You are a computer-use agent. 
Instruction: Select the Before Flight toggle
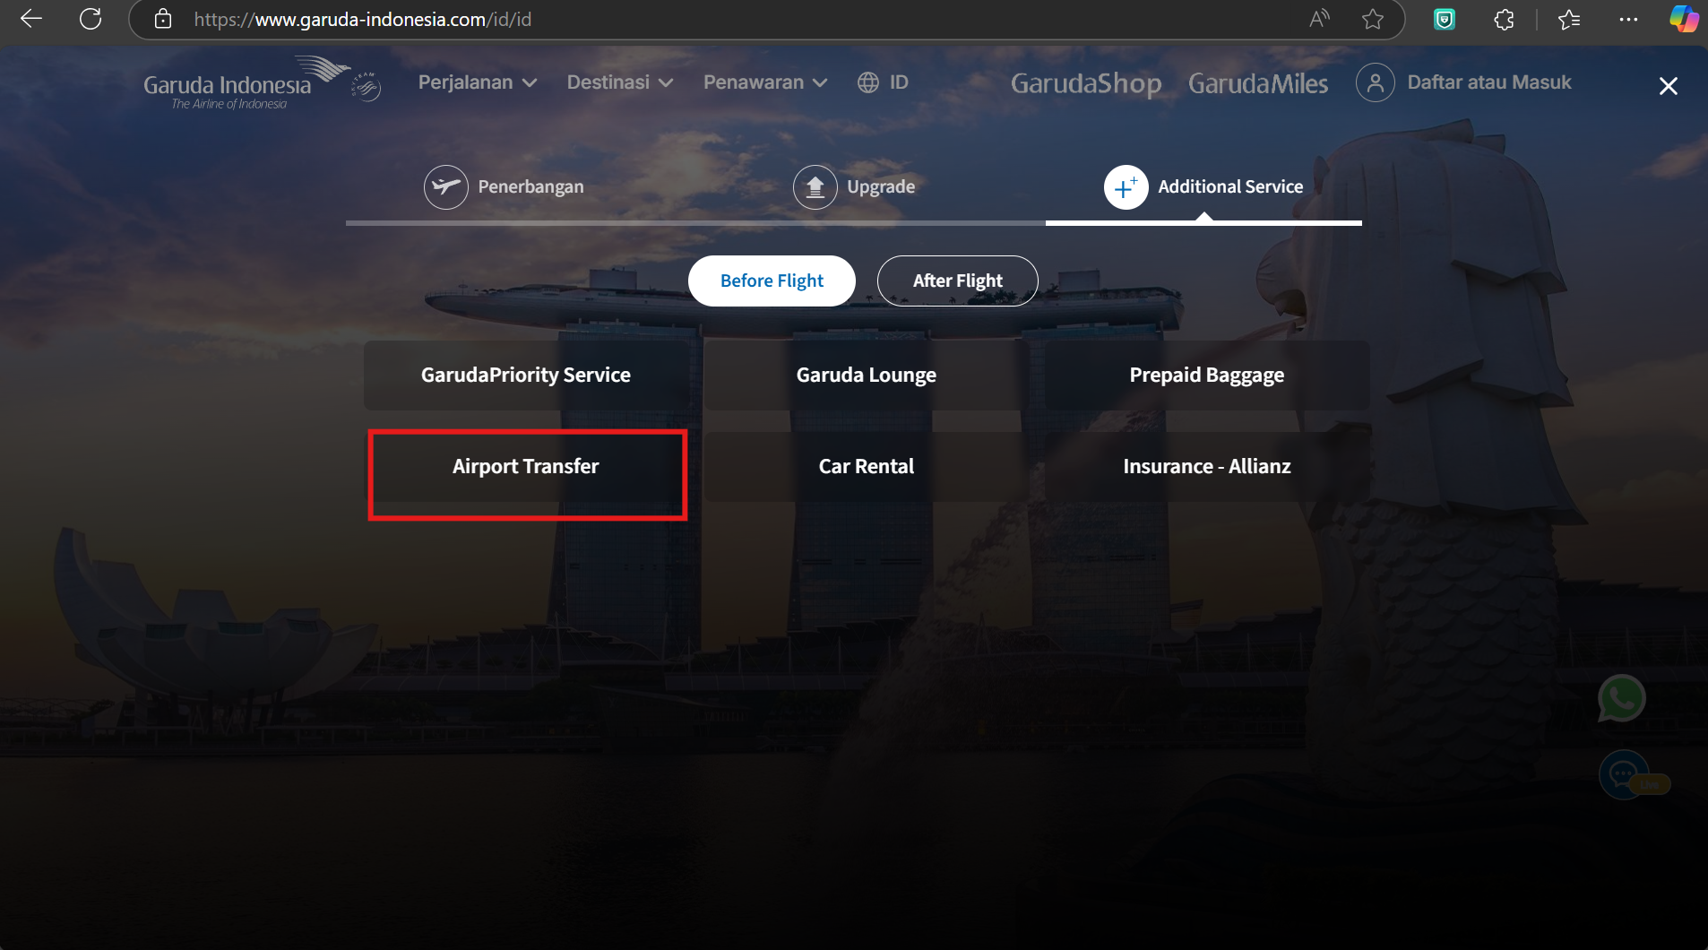click(772, 281)
